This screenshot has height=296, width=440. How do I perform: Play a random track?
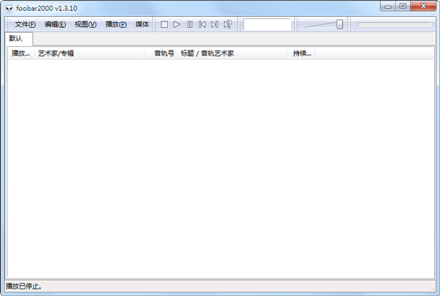tap(227, 25)
